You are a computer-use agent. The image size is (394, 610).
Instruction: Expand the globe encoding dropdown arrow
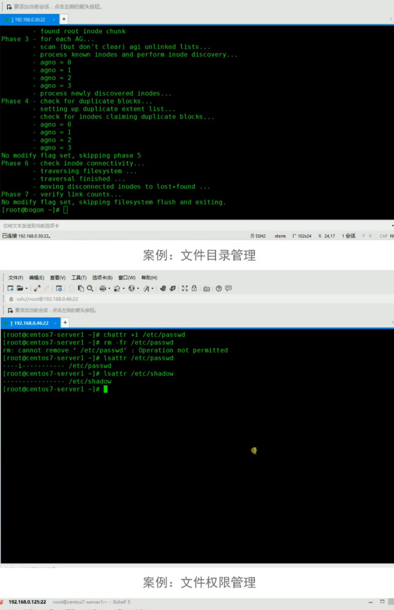click(x=138, y=288)
